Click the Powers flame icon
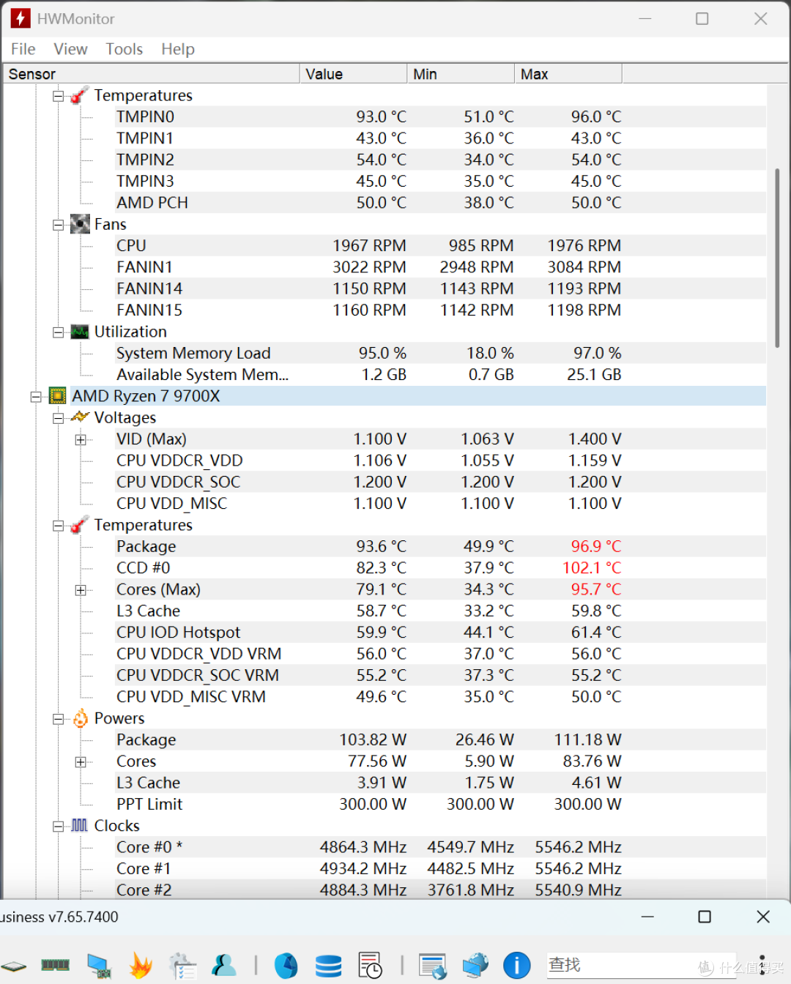 click(80, 718)
